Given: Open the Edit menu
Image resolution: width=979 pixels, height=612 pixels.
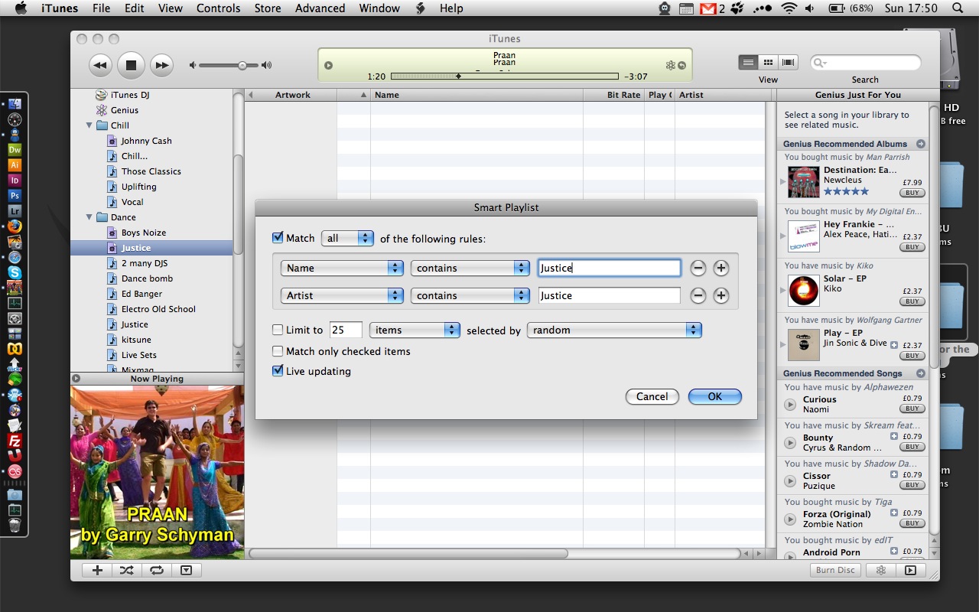Looking at the screenshot, I should pos(135,8).
